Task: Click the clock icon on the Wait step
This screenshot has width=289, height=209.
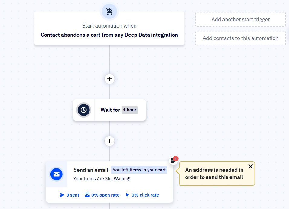Action: 84,110
